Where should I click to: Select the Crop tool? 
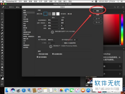coord(2,25)
